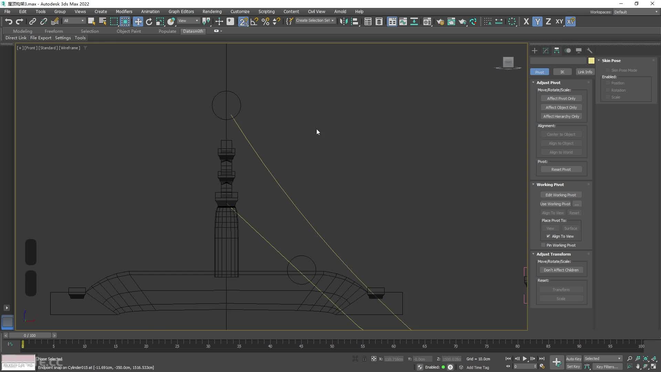Viewport: 661px width, 372px height.
Task: Activate Select and Scale tool
Action: (x=160, y=21)
